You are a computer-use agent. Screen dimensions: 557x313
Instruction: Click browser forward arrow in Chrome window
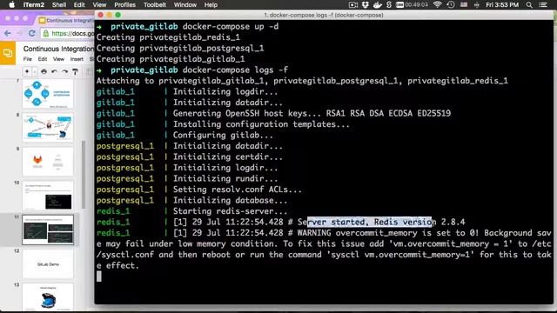click(19, 33)
